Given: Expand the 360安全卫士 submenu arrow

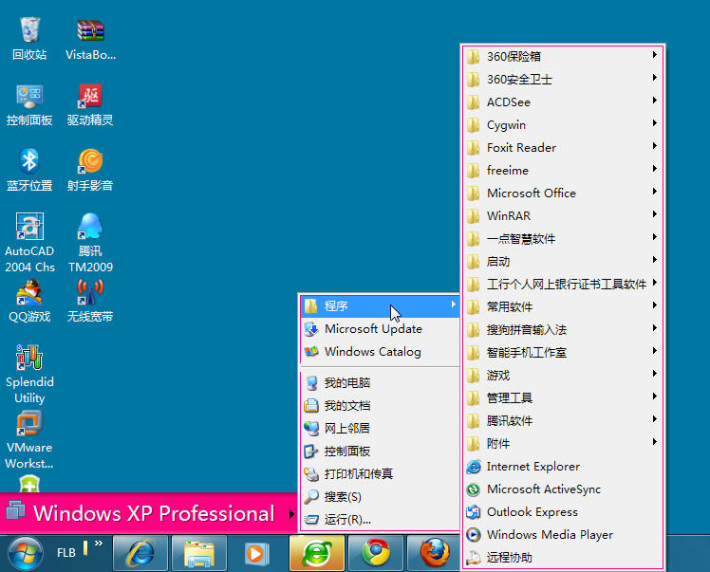Looking at the screenshot, I should 655,78.
